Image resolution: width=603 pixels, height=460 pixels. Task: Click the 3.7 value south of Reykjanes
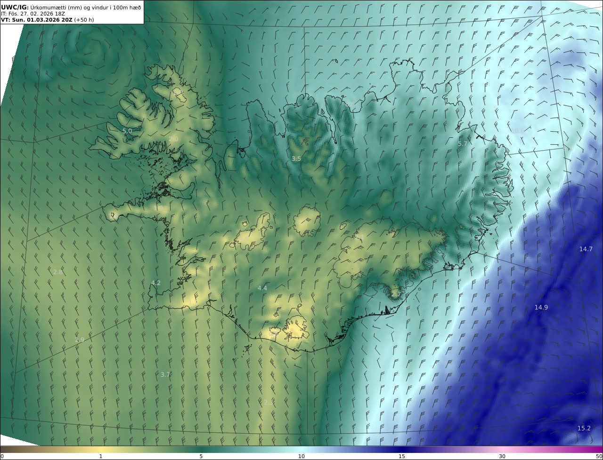pyautogui.click(x=165, y=374)
